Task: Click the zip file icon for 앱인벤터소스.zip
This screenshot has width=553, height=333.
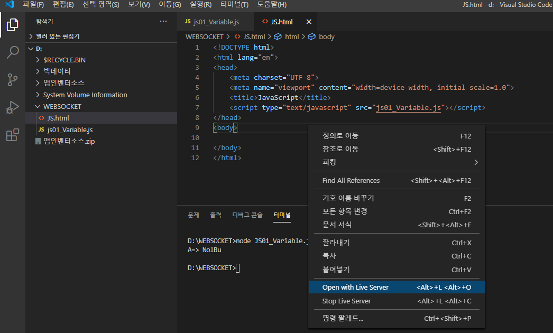Action: coord(38,142)
